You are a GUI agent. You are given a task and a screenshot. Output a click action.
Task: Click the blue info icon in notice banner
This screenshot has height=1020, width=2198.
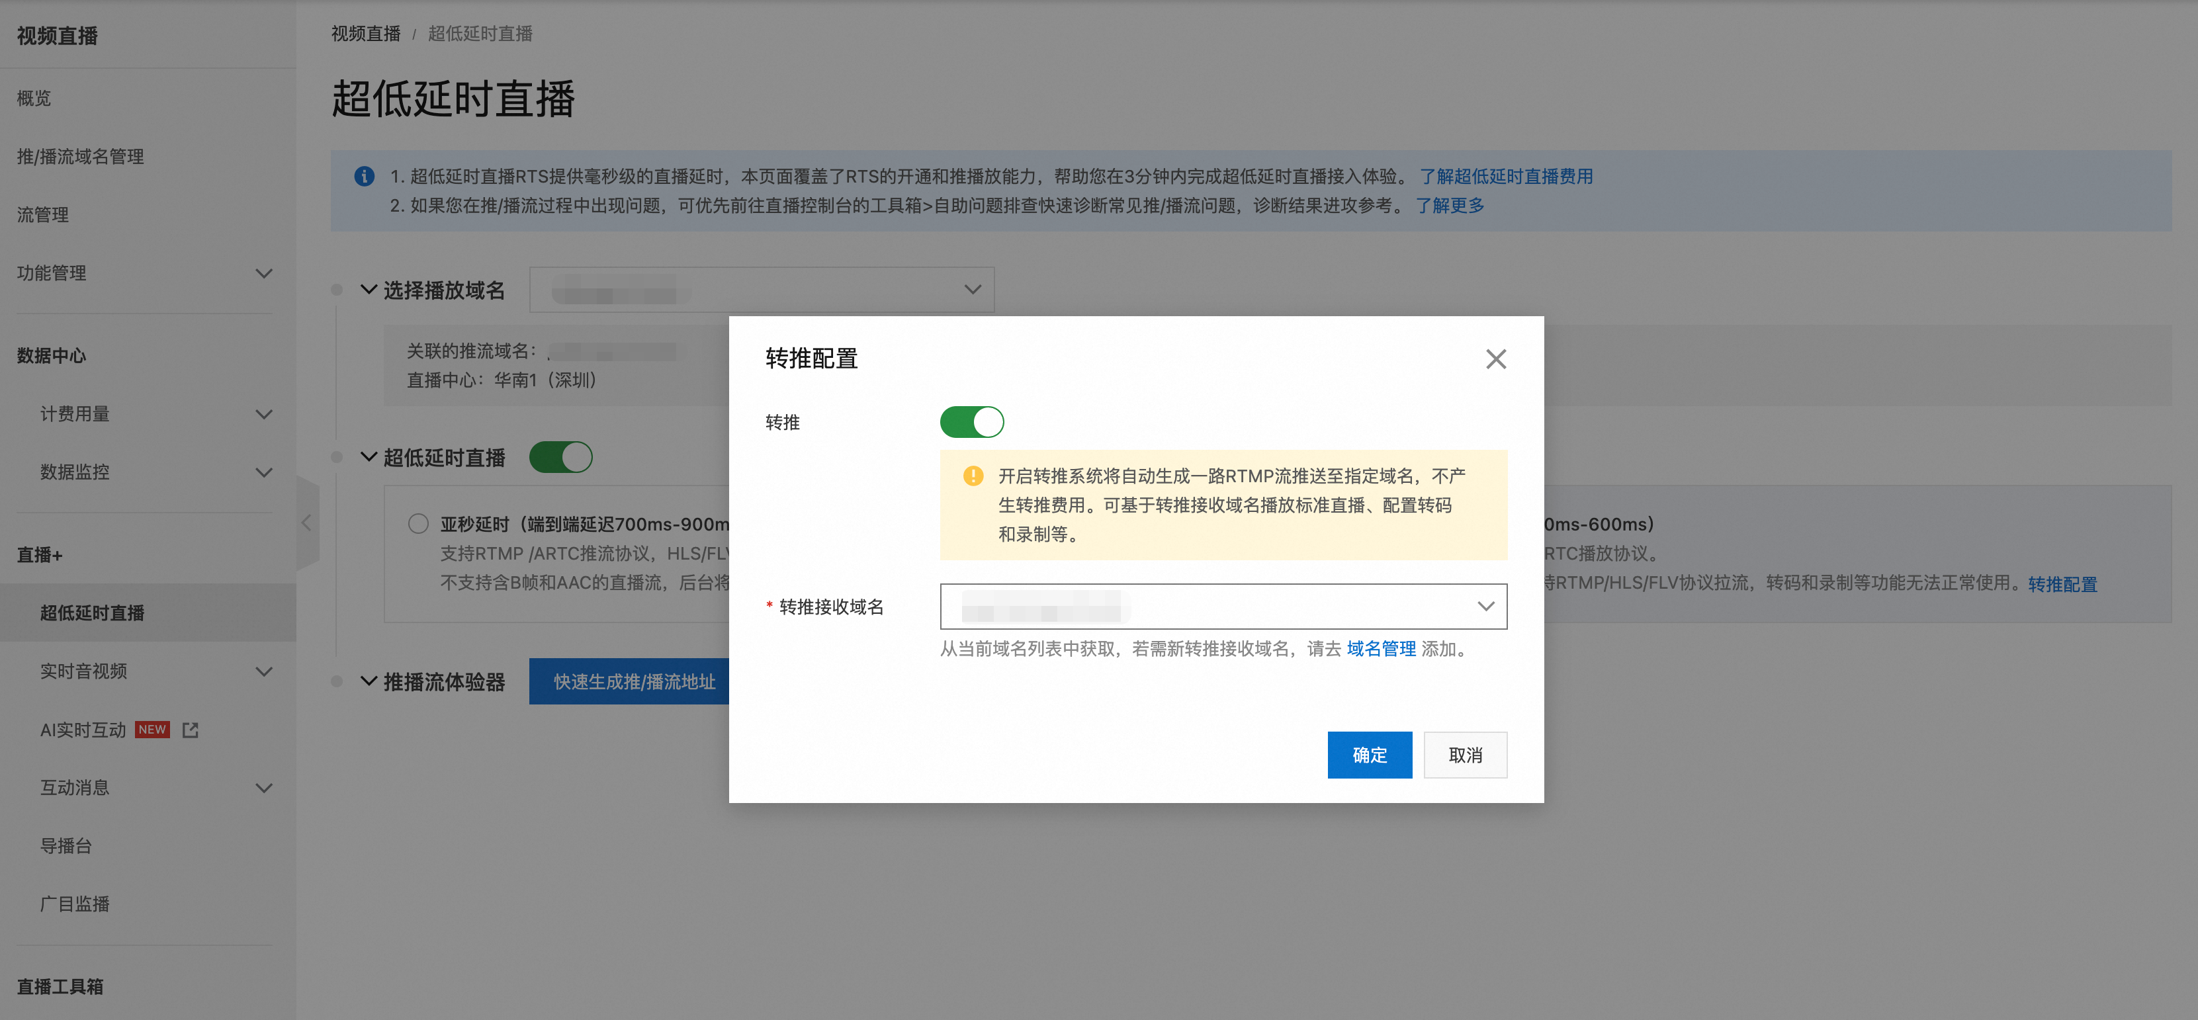pyautogui.click(x=365, y=177)
